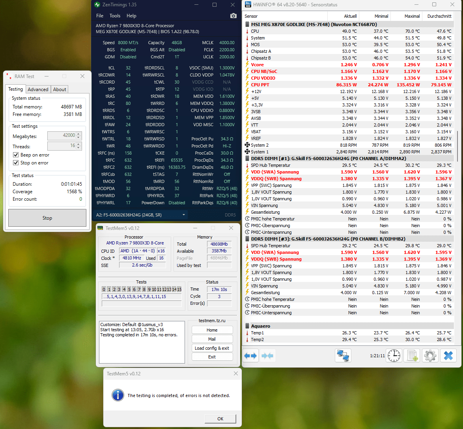The height and width of the screenshot is (429, 463).
Task: Click the DDR5 DIMM #3 group icon
Action: 247,239
